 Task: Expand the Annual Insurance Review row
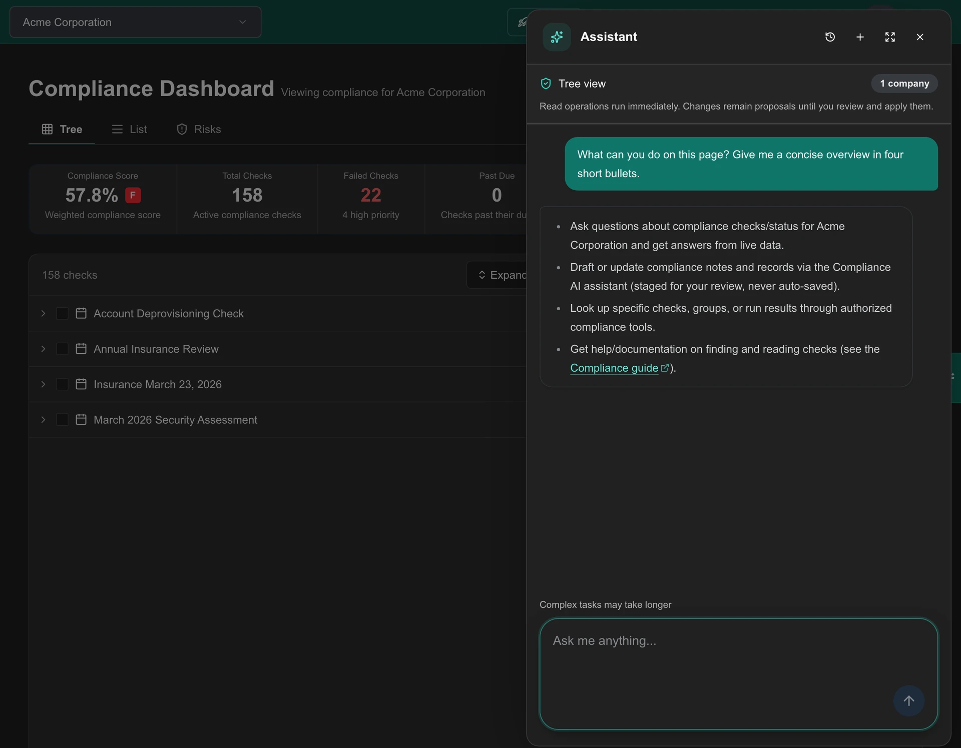[44, 349]
